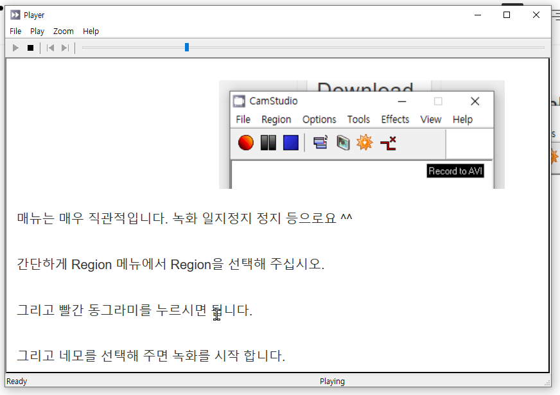This screenshot has height=395, width=560.
Task: Click the blue seek slider thumb
Action: 187,47
